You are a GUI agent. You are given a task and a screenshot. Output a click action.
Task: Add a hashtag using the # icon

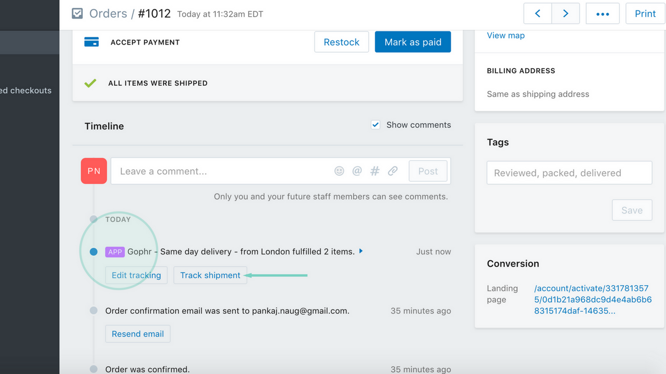pos(375,171)
